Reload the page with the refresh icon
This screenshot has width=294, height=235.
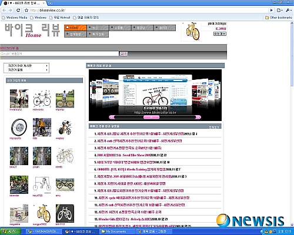click(18, 10)
